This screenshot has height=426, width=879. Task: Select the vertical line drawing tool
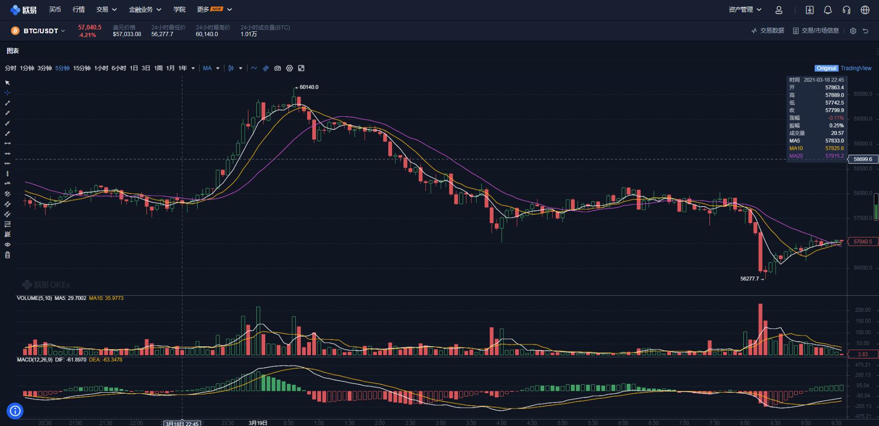point(8,174)
